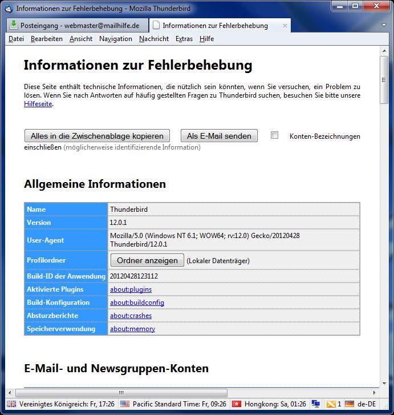Click the horizontal scrollbar thumb
This screenshot has height=415, width=394.
(x=121, y=393)
